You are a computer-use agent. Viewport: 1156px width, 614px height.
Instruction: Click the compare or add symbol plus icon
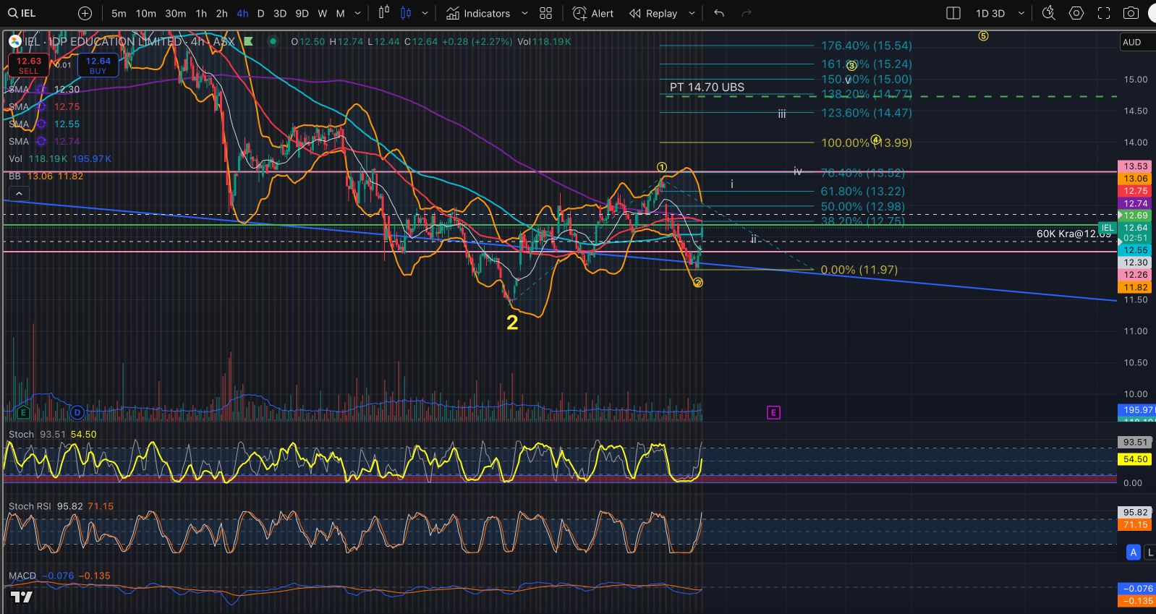(85, 13)
